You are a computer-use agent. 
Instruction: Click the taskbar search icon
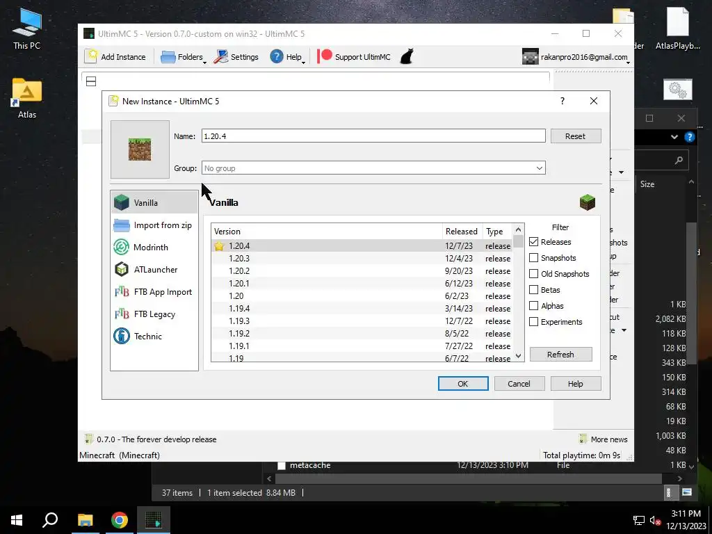click(50, 520)
